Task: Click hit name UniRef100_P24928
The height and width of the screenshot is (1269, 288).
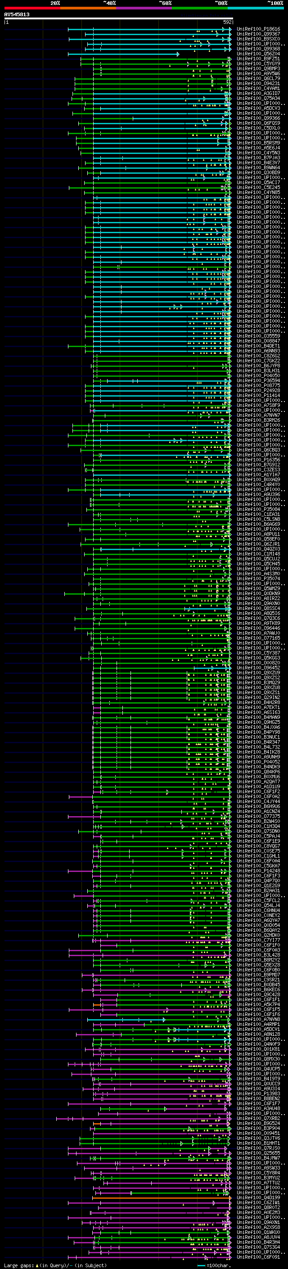Action: [258, 391]
